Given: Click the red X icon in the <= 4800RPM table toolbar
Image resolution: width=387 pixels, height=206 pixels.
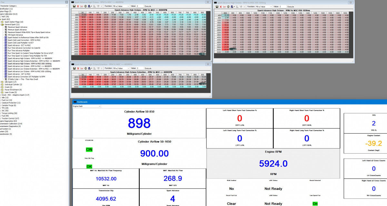Looking at the screenshot, I should [78, 6].
